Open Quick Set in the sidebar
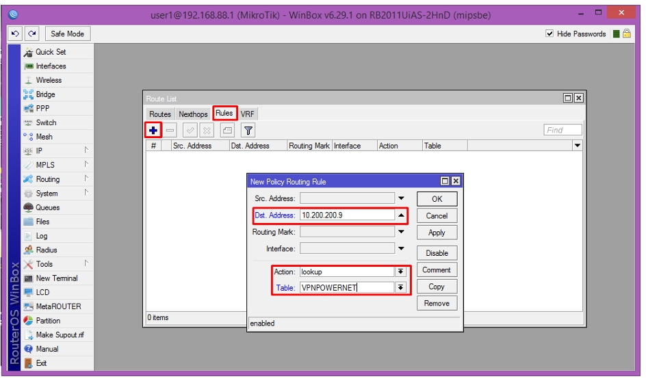Viewport: 646px width, 381px height. coord(51,52)
